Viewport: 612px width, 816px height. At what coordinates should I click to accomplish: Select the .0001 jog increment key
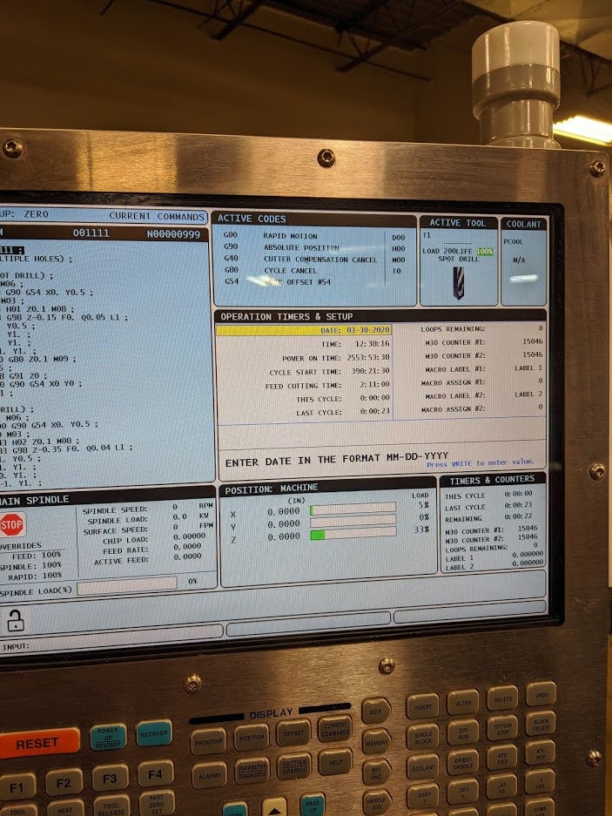[x=423, y=797]
